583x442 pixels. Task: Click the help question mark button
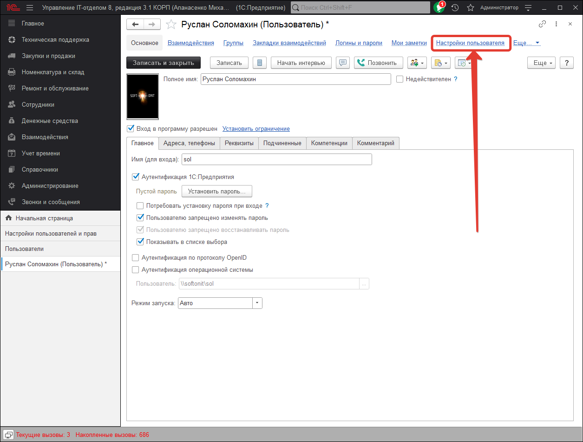point(566,63)
